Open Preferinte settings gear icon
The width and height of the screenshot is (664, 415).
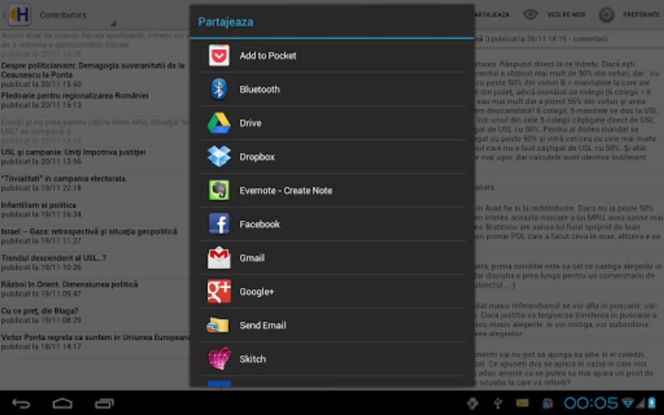[x=606, y=15]
